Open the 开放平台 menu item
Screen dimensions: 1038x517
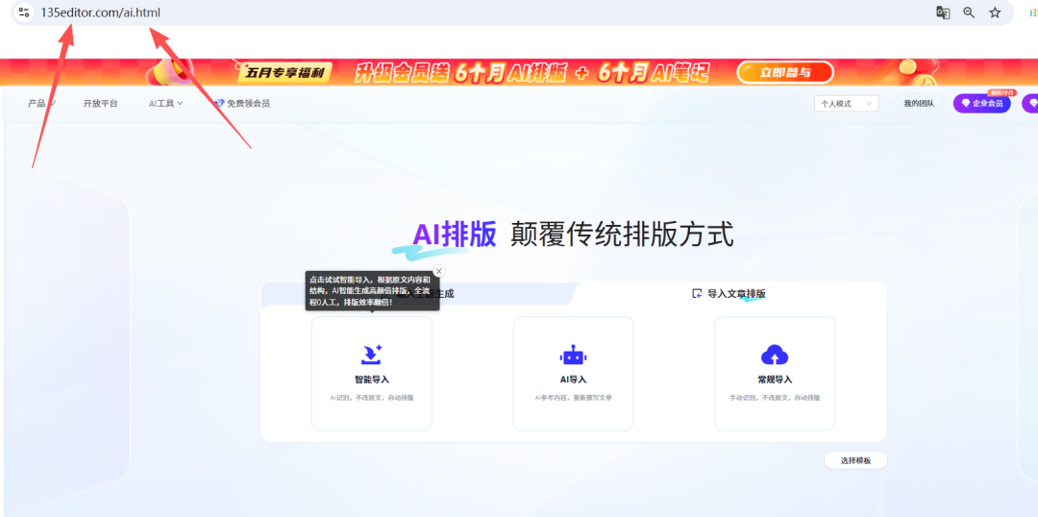(x=101, y=103)
